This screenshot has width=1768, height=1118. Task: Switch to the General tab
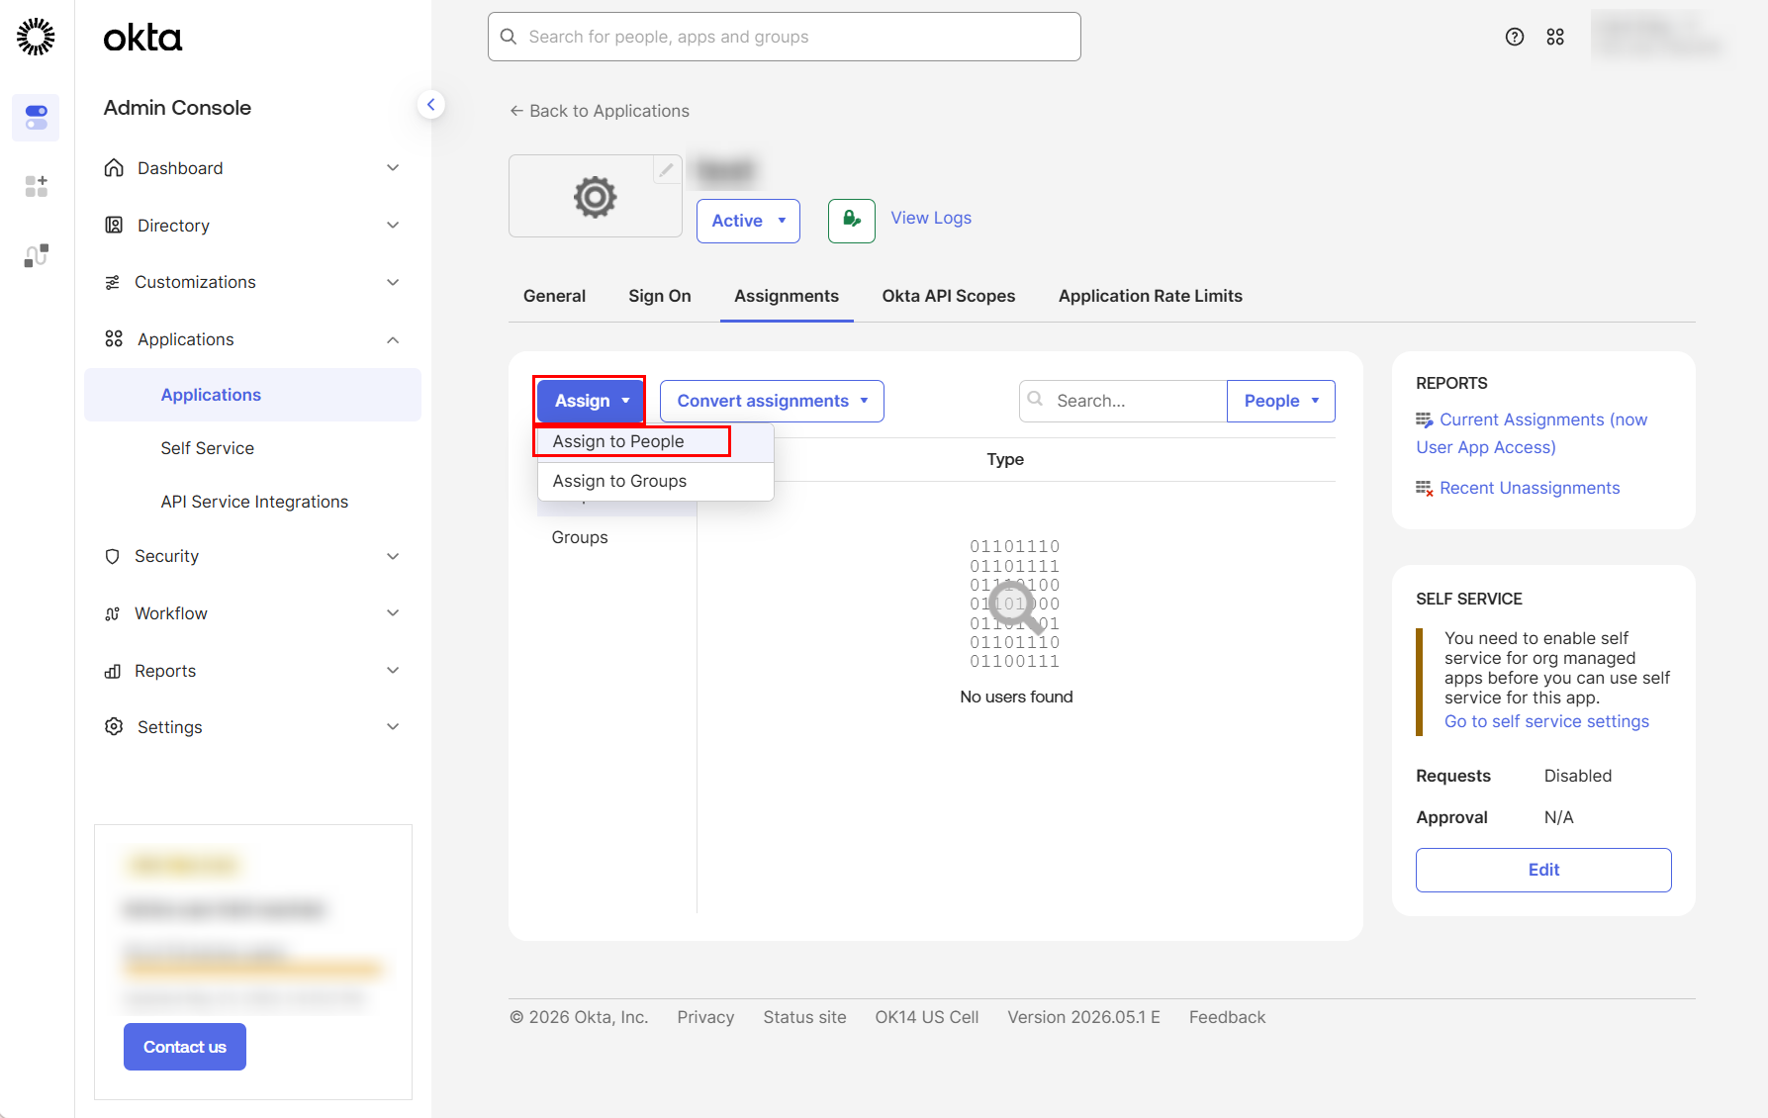point(554,296)
